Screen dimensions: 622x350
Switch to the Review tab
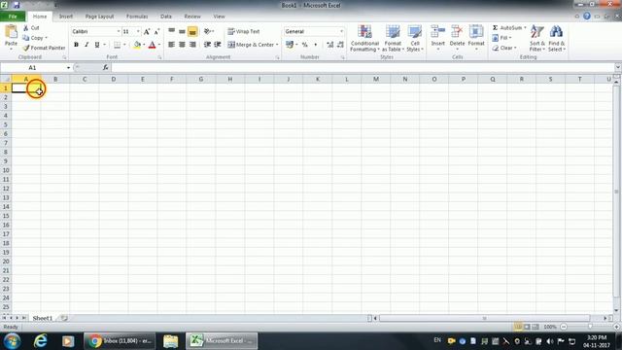(192, 17)
